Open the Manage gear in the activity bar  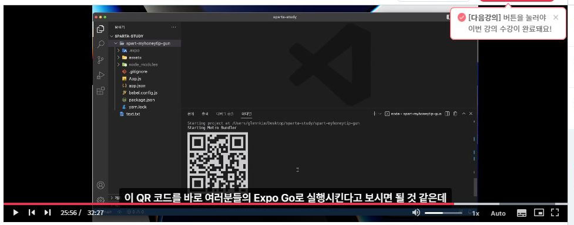pyautogui.click(x=100, y=200)
